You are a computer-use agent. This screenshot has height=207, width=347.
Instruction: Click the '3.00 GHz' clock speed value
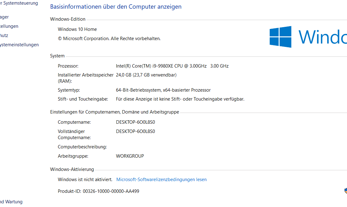point(219,66)
